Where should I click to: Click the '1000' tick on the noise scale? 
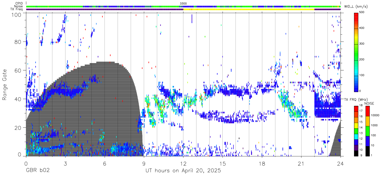click(374, 125)
